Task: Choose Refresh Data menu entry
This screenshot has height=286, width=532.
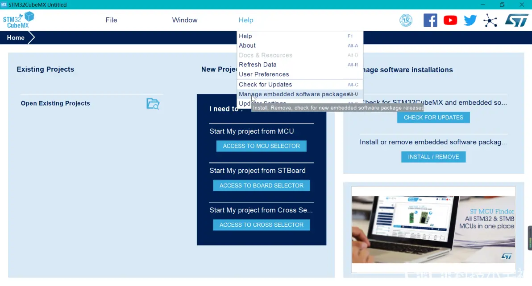Action: 299,65
